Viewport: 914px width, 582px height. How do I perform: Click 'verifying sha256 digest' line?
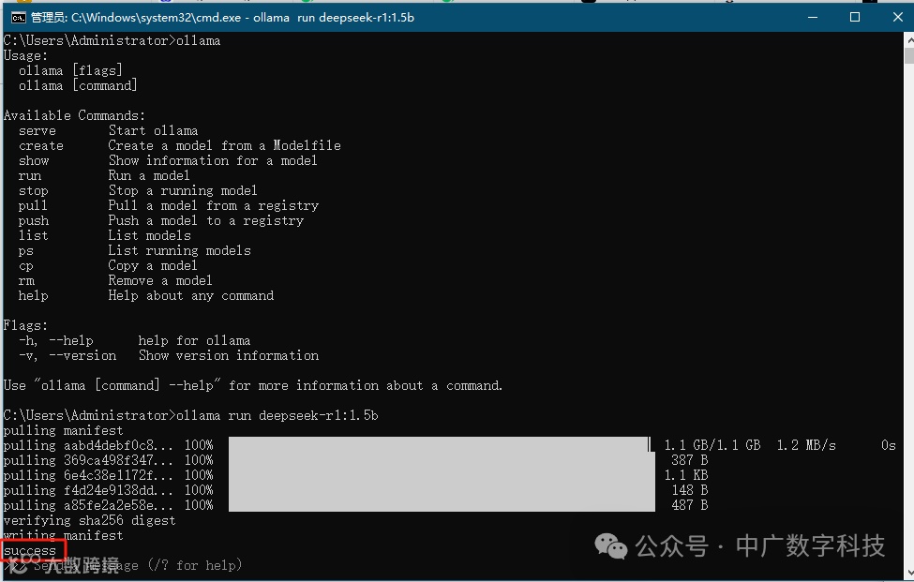click(x=89, y=521)
